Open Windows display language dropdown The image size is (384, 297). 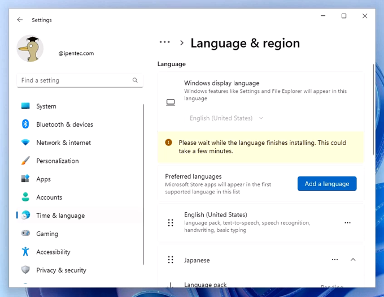click(226, 118)
